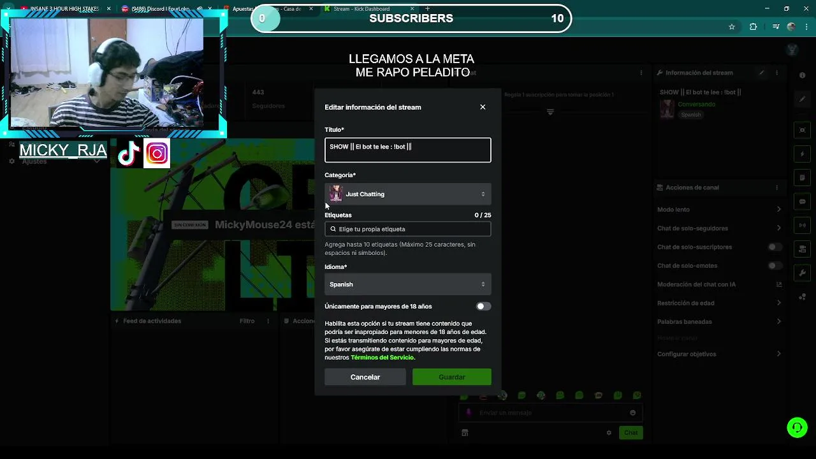Click the info icon in right sidebar
816x459 pixels.
click(x=802, y=75)
